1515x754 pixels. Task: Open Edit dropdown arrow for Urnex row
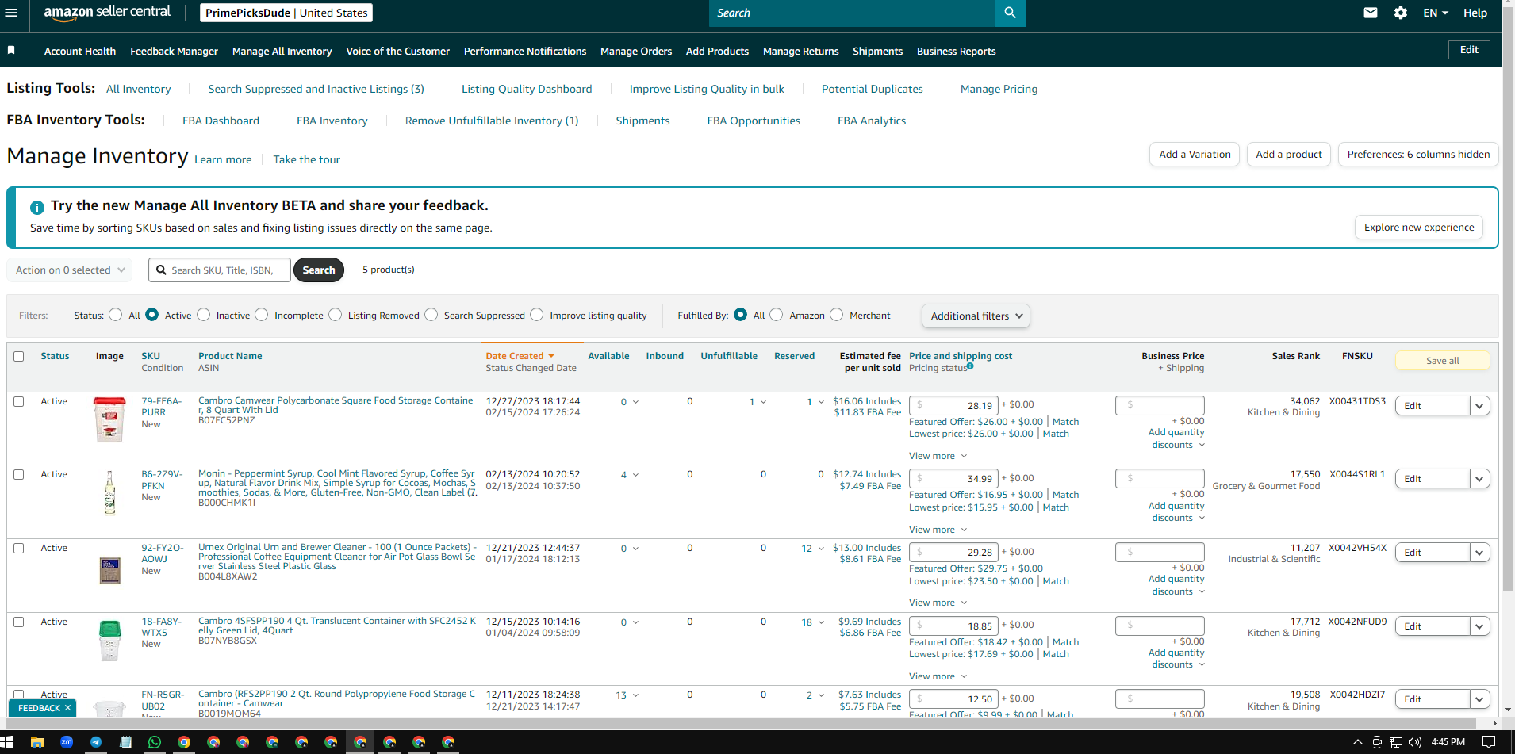tap(1479, 553)
